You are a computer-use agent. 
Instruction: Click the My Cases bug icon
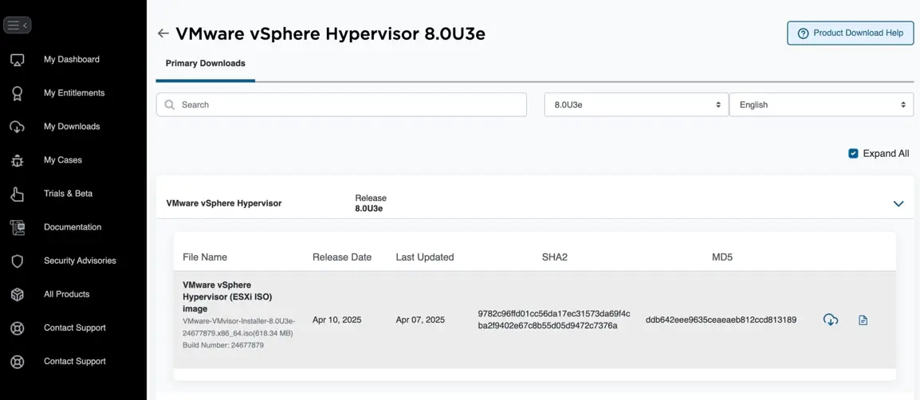[18, 160]
